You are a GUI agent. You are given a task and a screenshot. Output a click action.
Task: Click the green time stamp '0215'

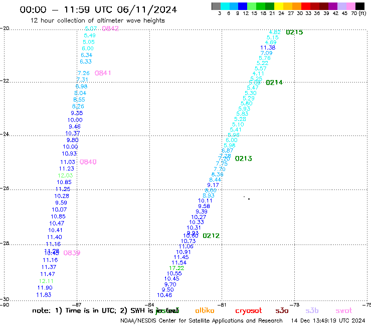click(294, 32)
